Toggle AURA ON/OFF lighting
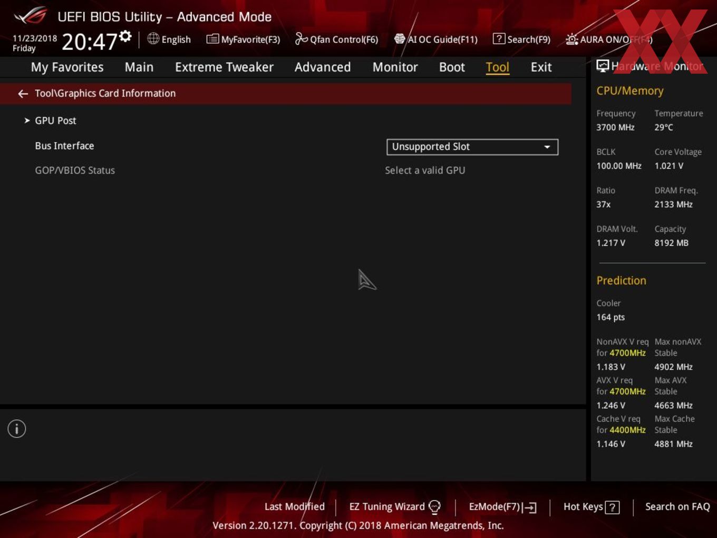Viewport: 717px width, 538px height. click(609, 39)
